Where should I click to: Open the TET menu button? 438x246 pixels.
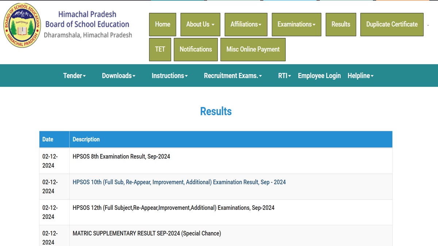[x=160, y=49]
